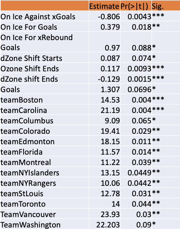Select the teamStLouis row label
Screen dimensions: 180x229
[x=22, y=194]
